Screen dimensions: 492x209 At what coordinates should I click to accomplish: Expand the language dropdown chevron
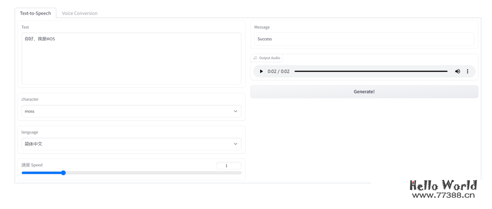click(x=236, y=144)
